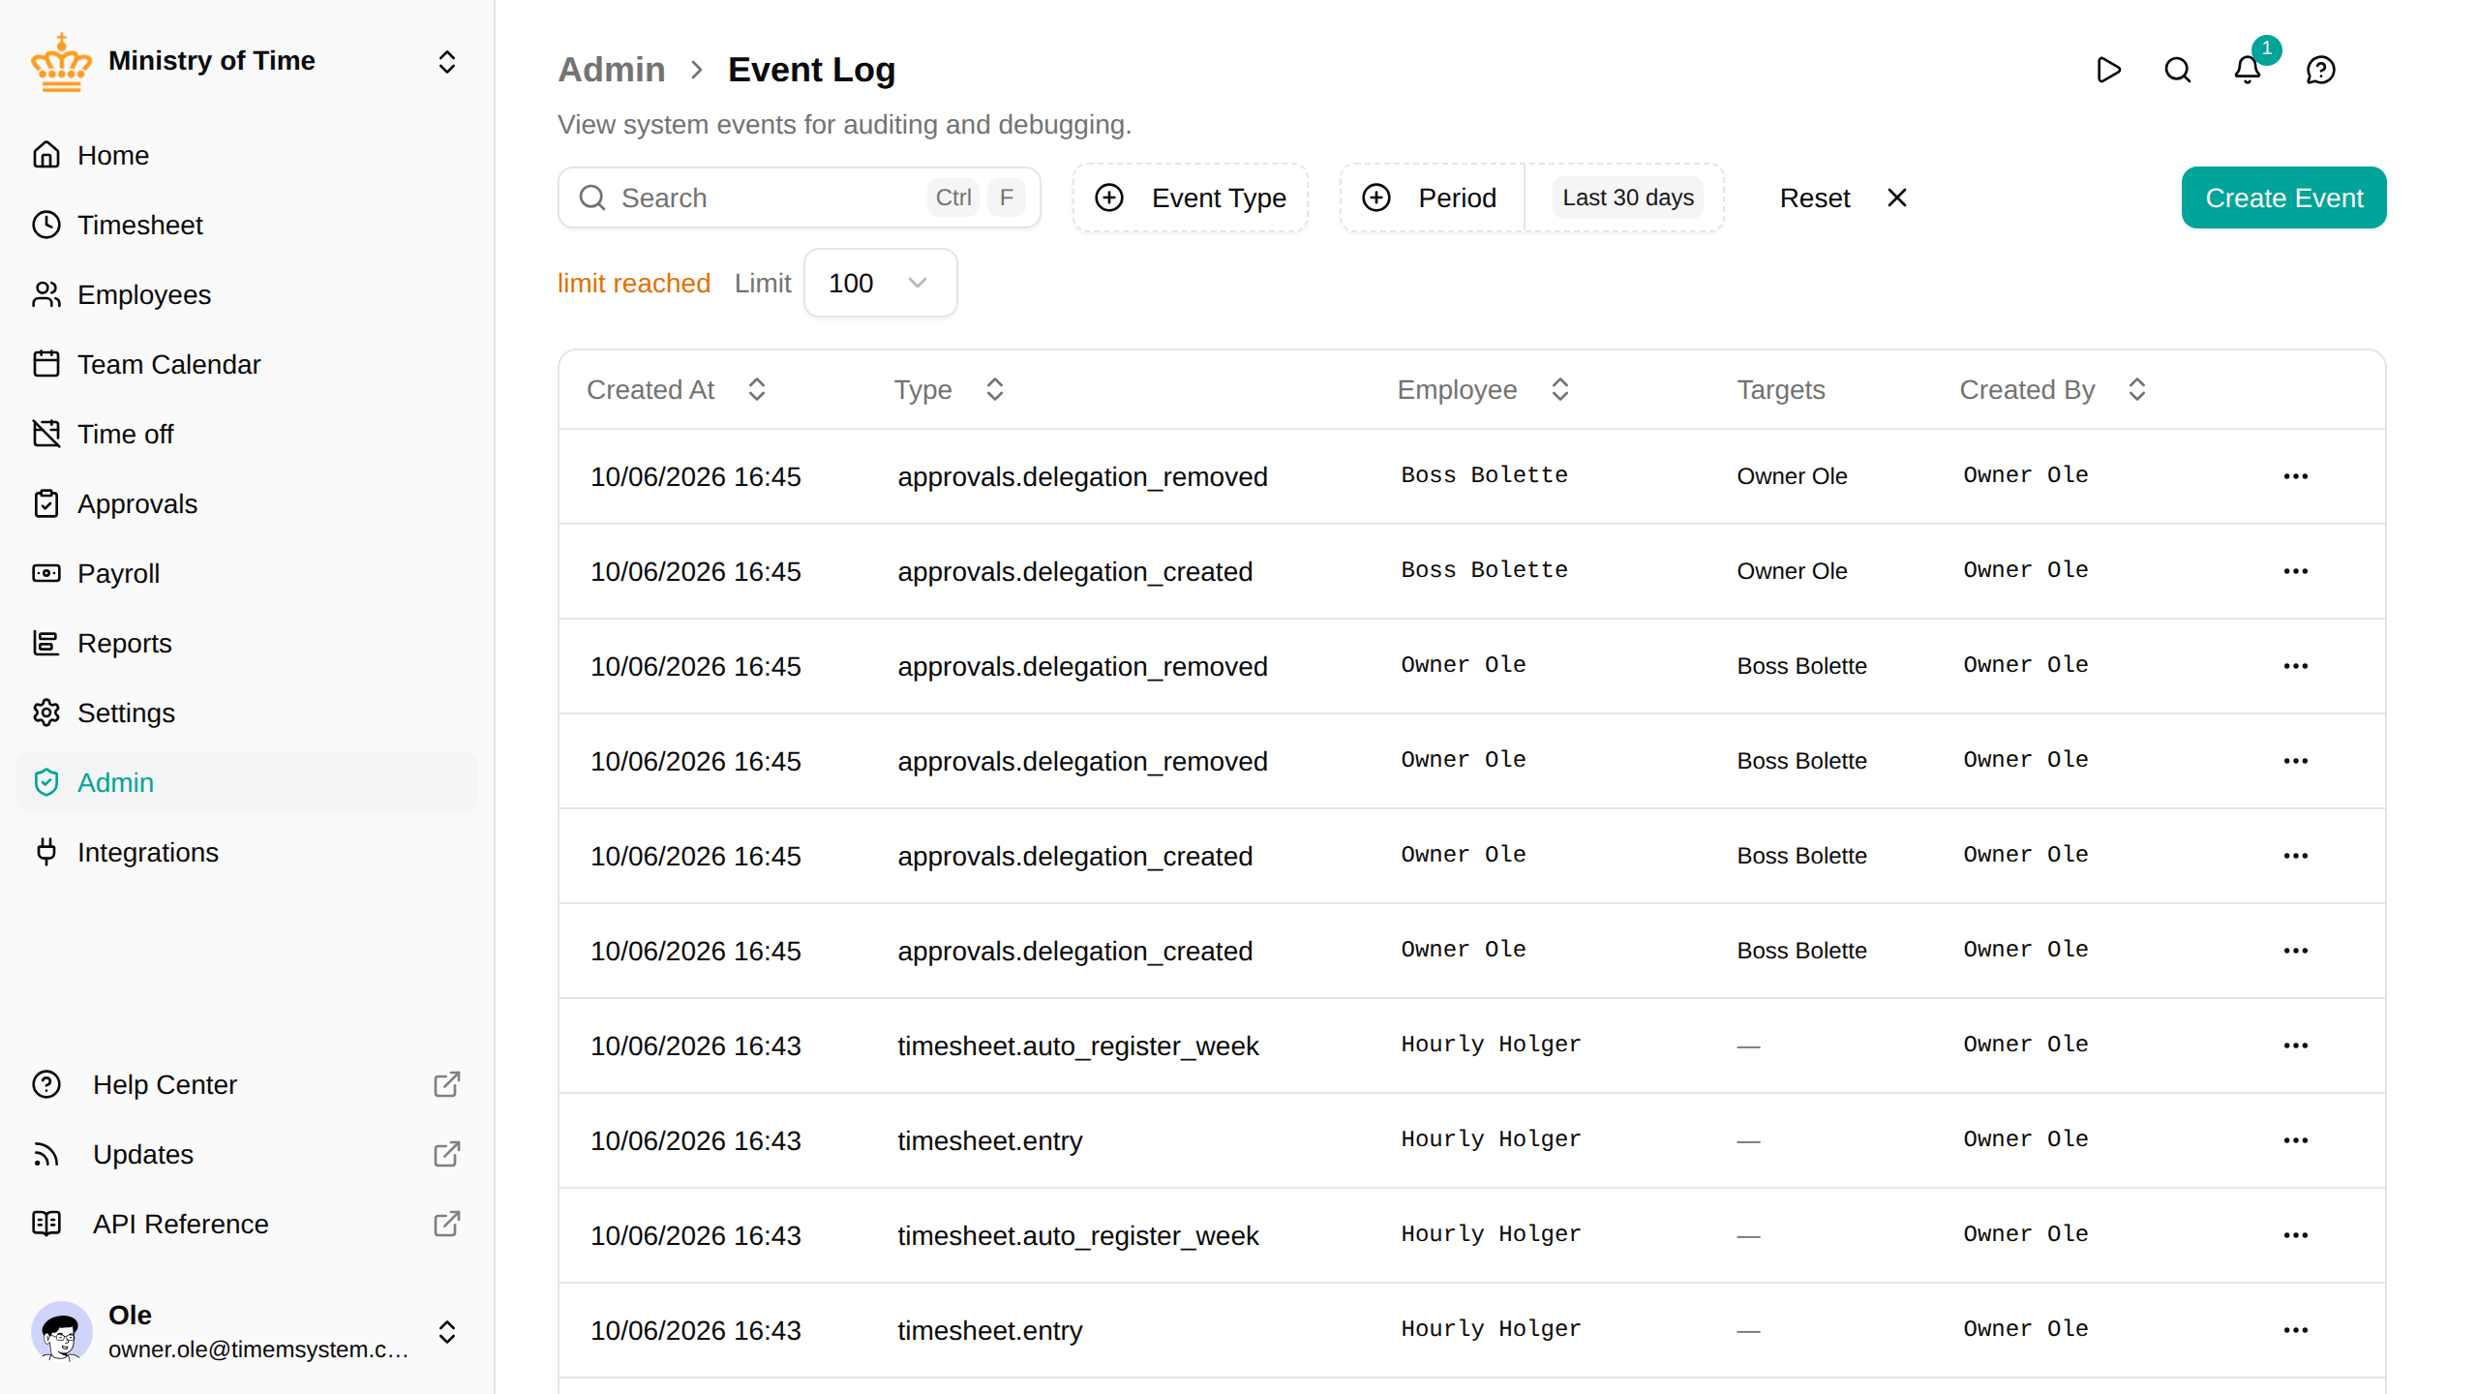2478x1394 pixels.
Task: Open Integrations in sidebar
Action: pos(247,852)
